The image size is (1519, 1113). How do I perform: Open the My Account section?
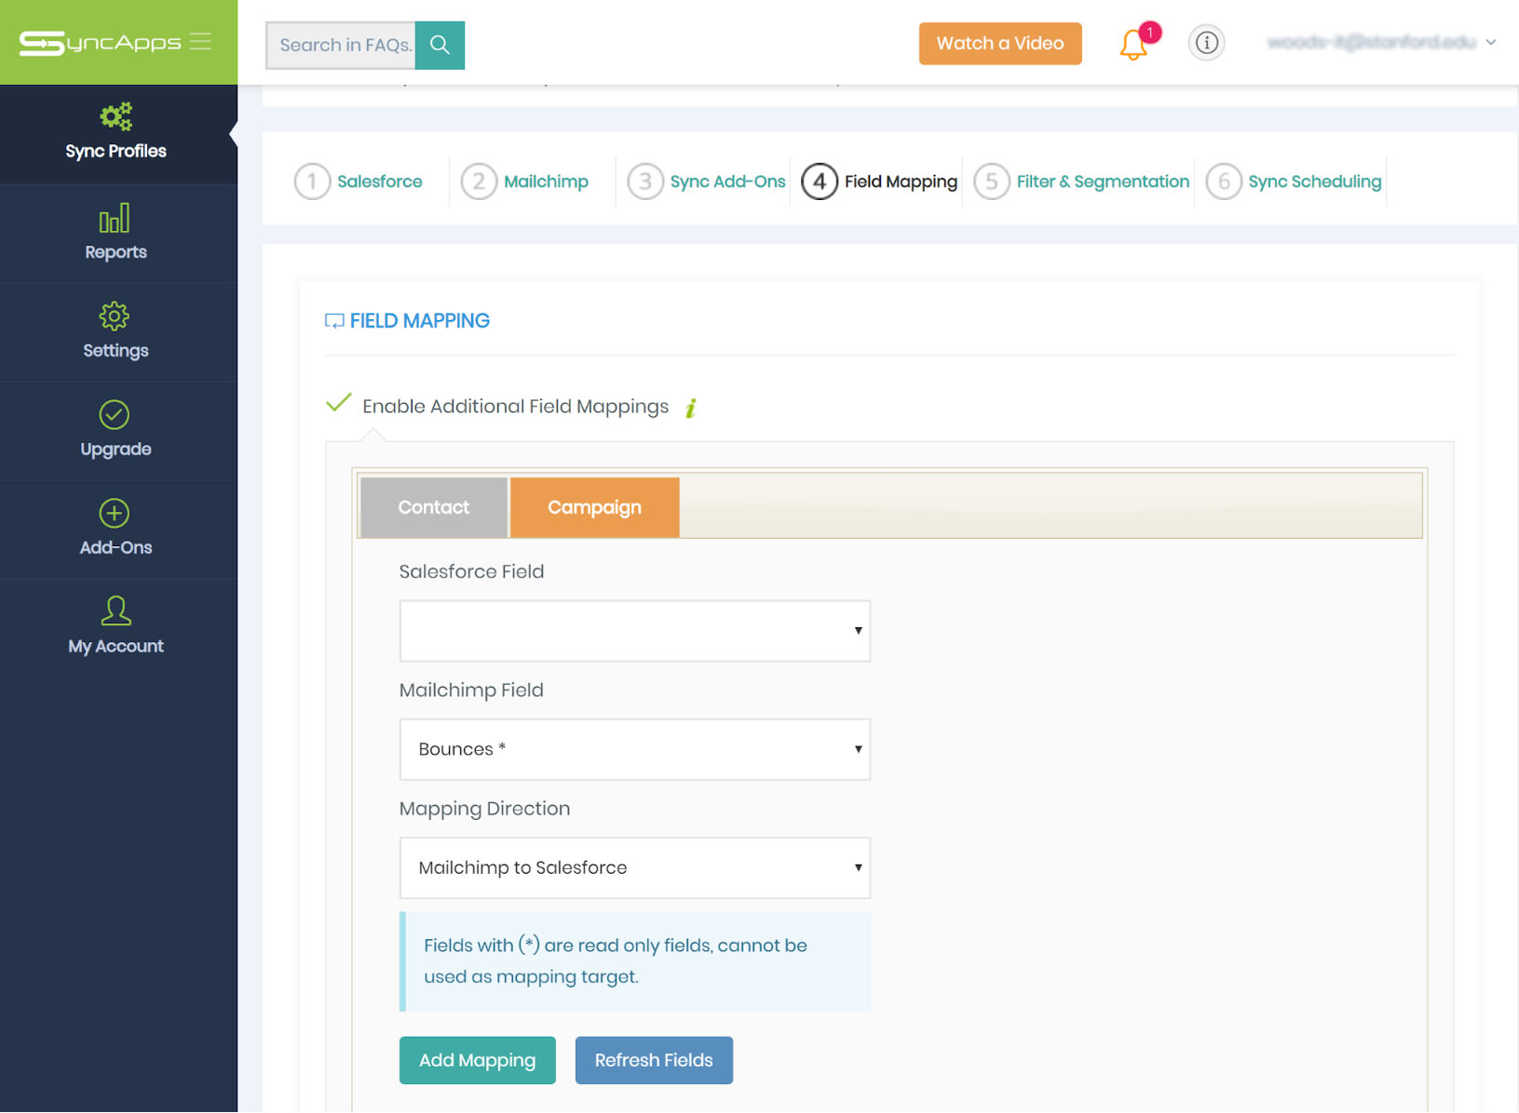tap(115, 628)
